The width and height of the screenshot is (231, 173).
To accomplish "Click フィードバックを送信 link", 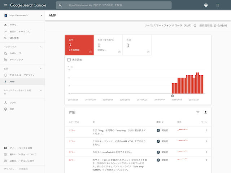I will click(20, 148).
